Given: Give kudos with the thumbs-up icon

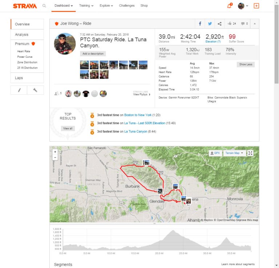Looking at the screenshot, I should click(230, 24).
